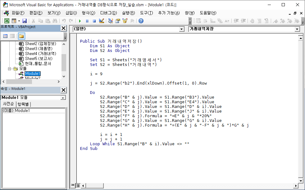Click the Toolbox wrench icon
This screenshot has width=305, height=190.
tap(132, 21)
